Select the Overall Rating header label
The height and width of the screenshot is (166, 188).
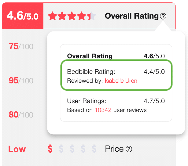(x=131, y=16)
